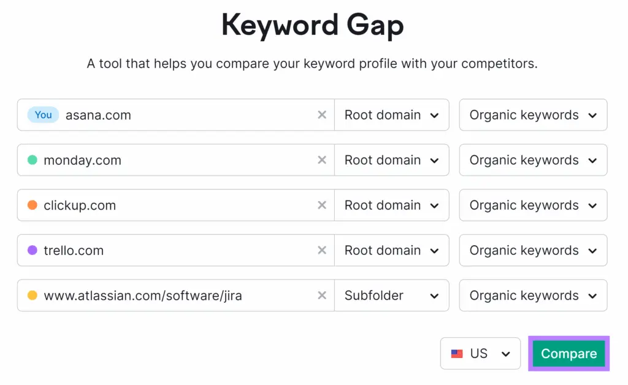Click the green dot beside monday.com
Image resolution: width=628 pixels, height=385 pixels.
click(x=33, y=161)
